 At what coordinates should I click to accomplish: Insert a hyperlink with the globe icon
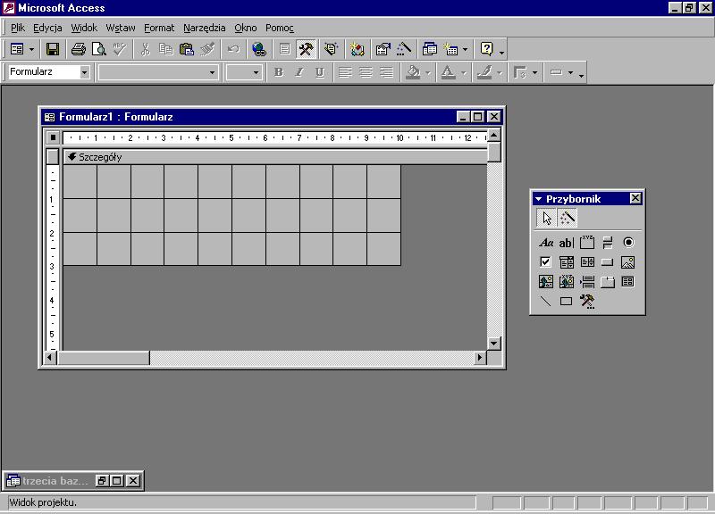259,49
